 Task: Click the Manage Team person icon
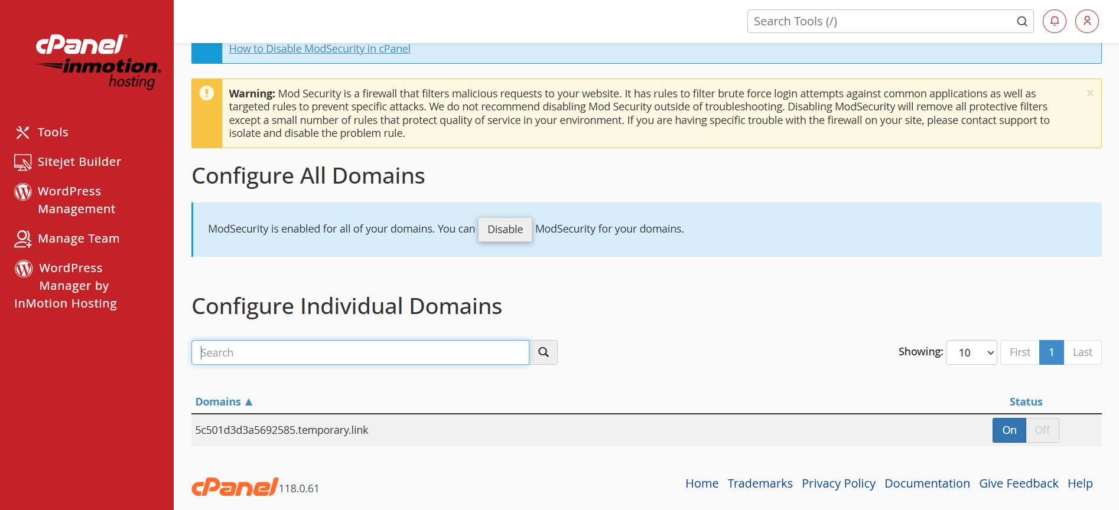click(x=23, y=238)
